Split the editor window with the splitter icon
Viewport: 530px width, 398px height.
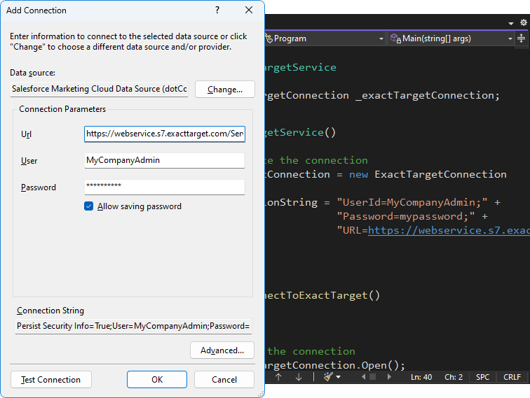click(x=521, y=38)
